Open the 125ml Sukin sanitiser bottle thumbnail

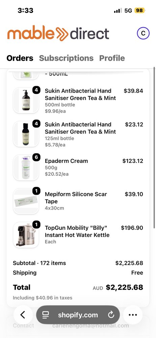26,134
